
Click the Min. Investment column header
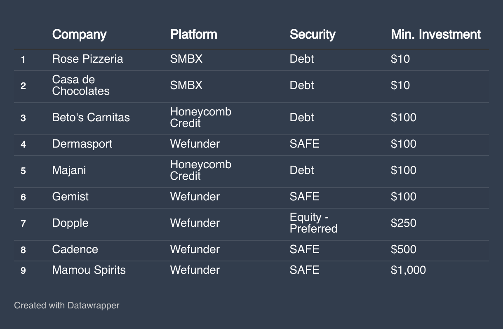(435, 34)
